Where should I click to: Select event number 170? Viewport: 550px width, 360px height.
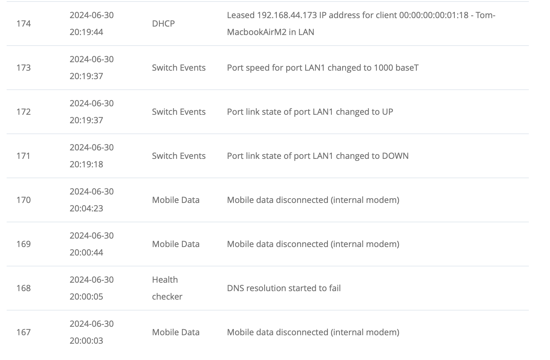[24, 200]
